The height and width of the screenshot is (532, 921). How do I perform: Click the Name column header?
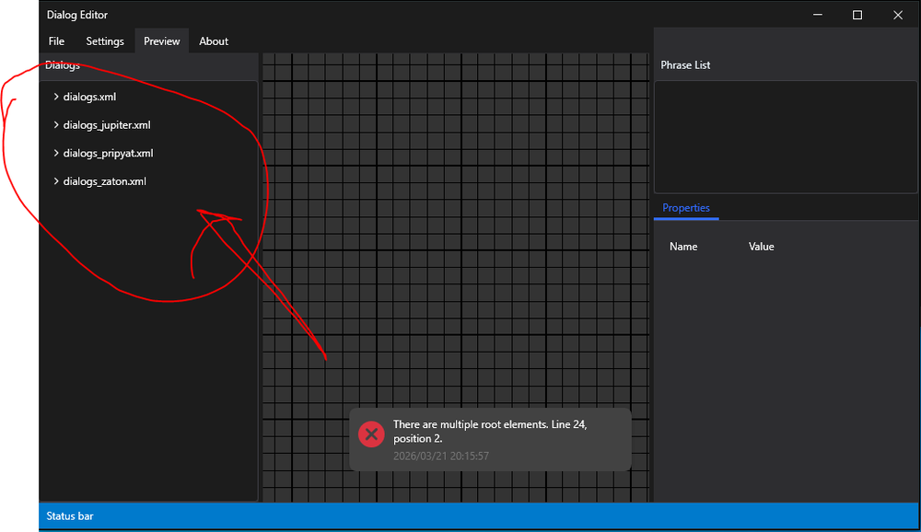[683, 247]
